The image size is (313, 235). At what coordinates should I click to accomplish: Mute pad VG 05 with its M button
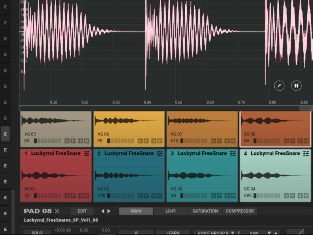(87, 141)
